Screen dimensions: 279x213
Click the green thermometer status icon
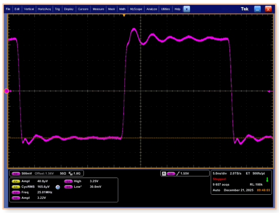(x=267, y=180)
